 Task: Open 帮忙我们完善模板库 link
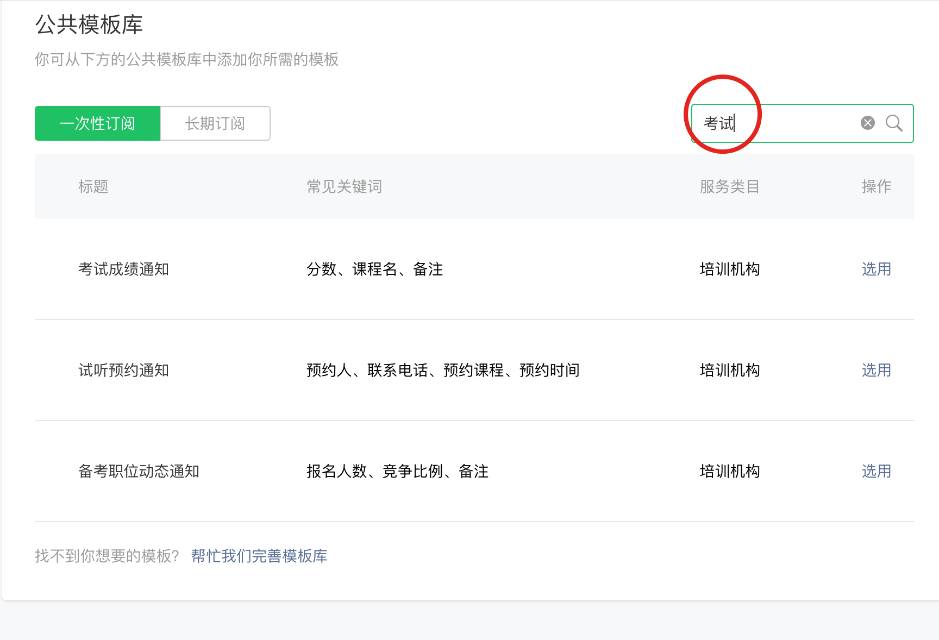pyautogui.click(x=259, y=556)
